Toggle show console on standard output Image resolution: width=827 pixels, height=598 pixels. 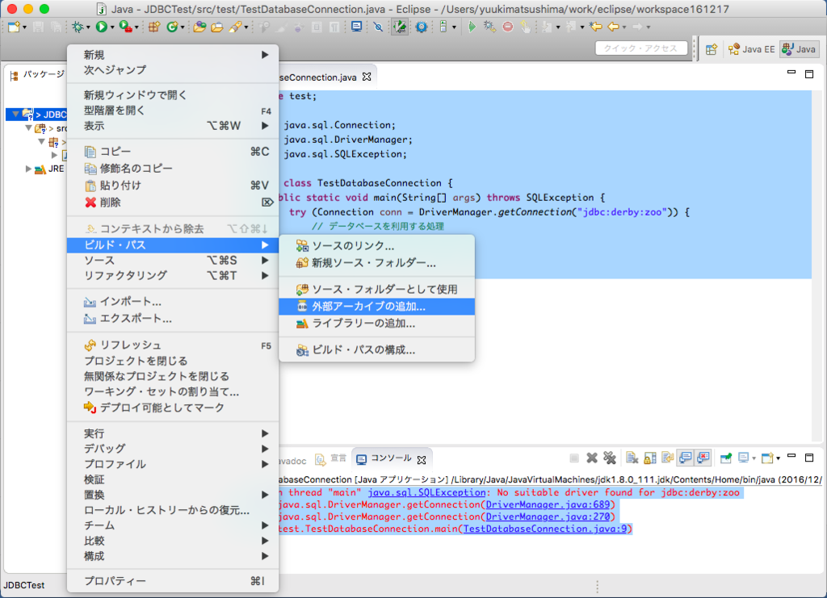pos(686,458)
